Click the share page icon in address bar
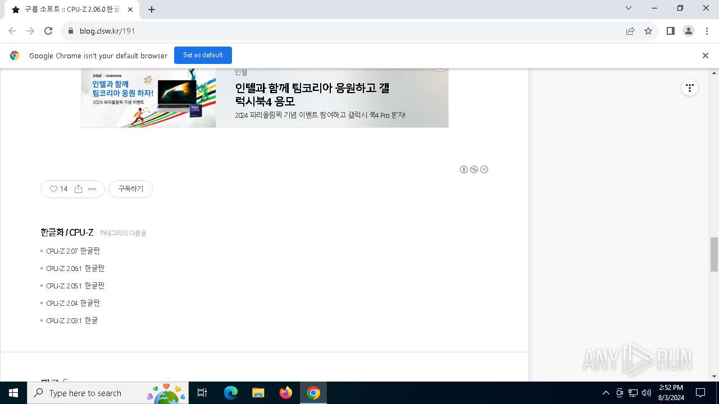719x404 pixels. point(630,31)
